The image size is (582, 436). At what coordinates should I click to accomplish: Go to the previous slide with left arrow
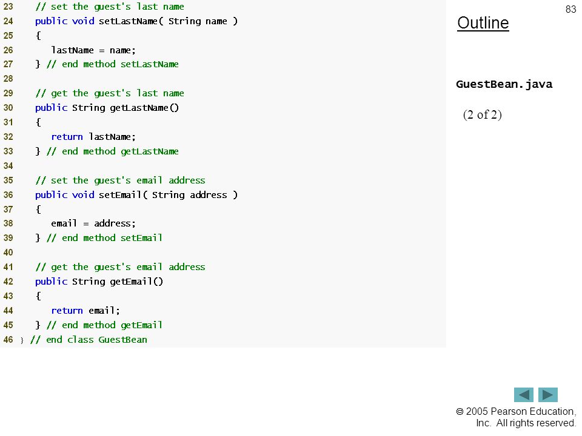coord(523,395)
